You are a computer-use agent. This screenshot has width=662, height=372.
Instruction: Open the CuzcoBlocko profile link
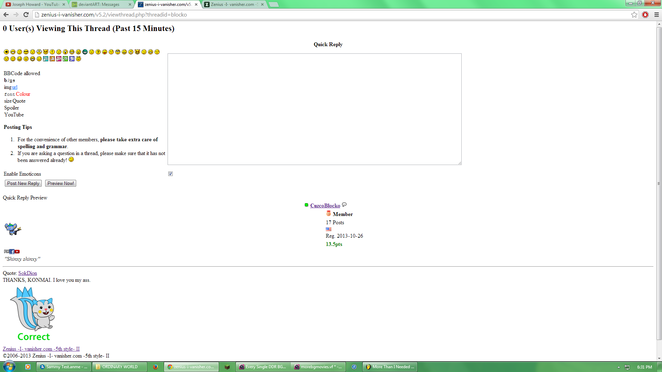[x=325, y=205]
